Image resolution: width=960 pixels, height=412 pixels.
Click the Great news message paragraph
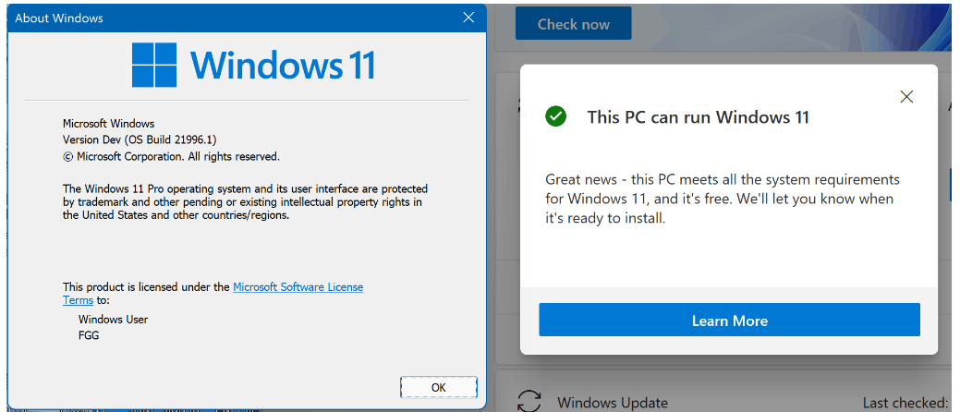click(723, 199)
